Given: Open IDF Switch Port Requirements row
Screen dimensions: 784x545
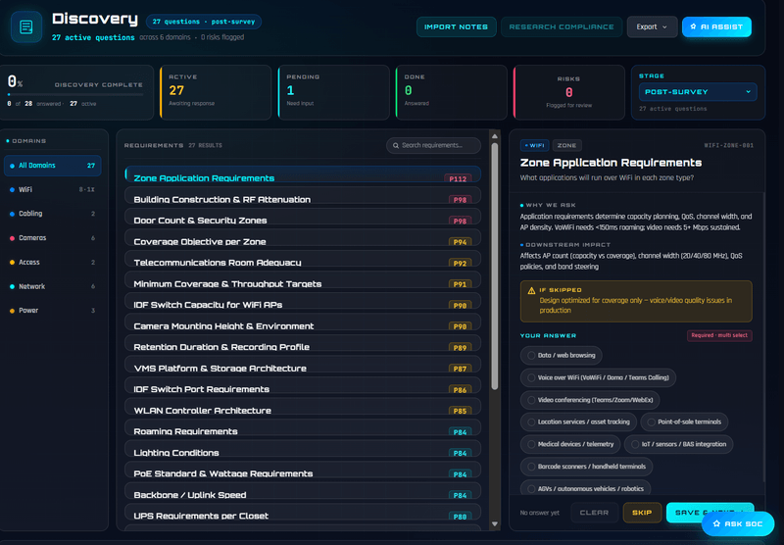Looking at the screenshot, I should (x=303, y=385).
